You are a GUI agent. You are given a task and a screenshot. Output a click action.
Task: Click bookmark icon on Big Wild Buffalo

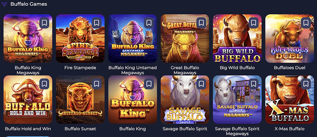[x=254, y=23]
